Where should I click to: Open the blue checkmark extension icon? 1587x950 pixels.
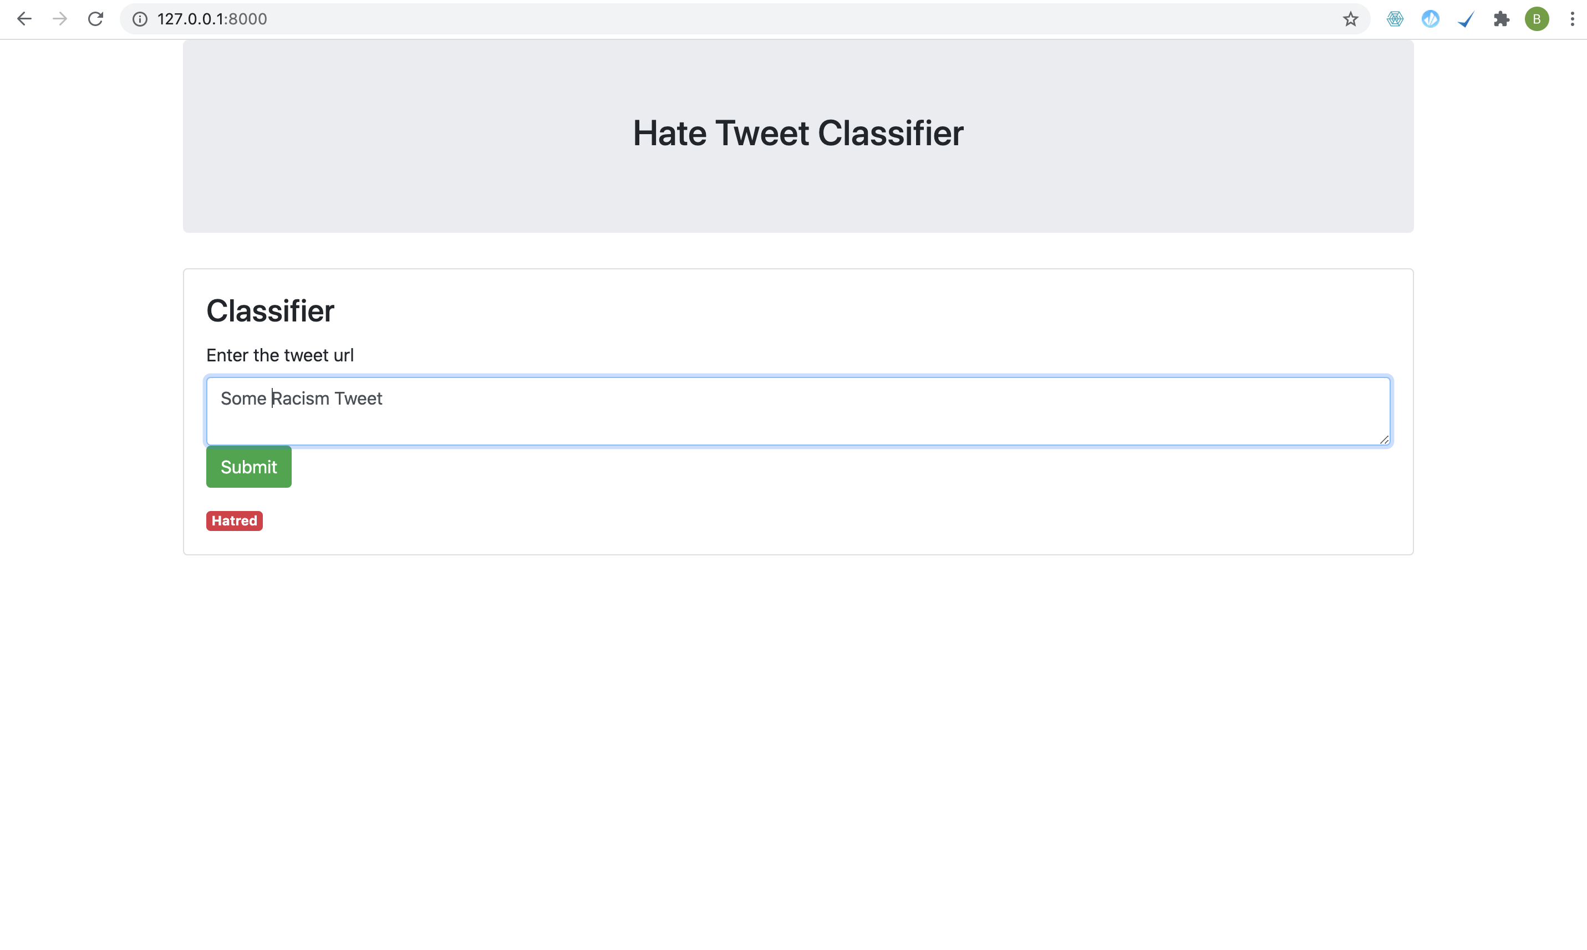coord(1466,19)
